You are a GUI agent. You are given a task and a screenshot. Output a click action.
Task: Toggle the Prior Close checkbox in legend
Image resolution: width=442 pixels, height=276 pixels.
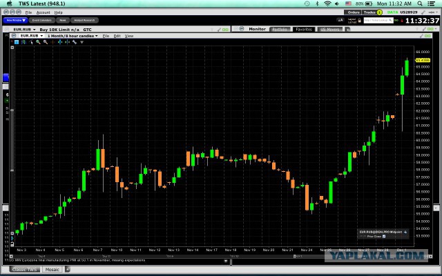coord(384,236)
